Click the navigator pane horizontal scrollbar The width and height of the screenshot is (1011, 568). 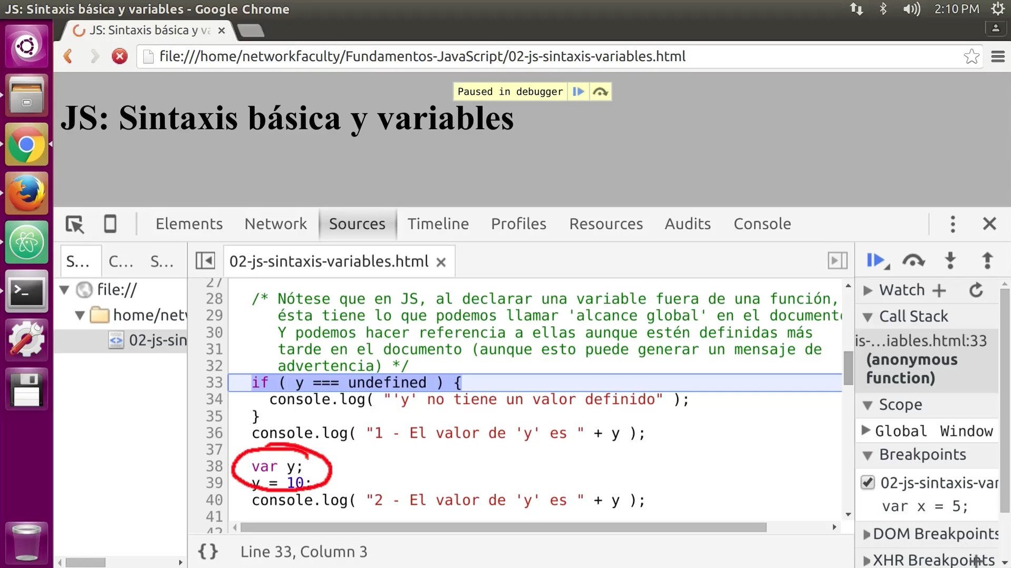[85, 563]
